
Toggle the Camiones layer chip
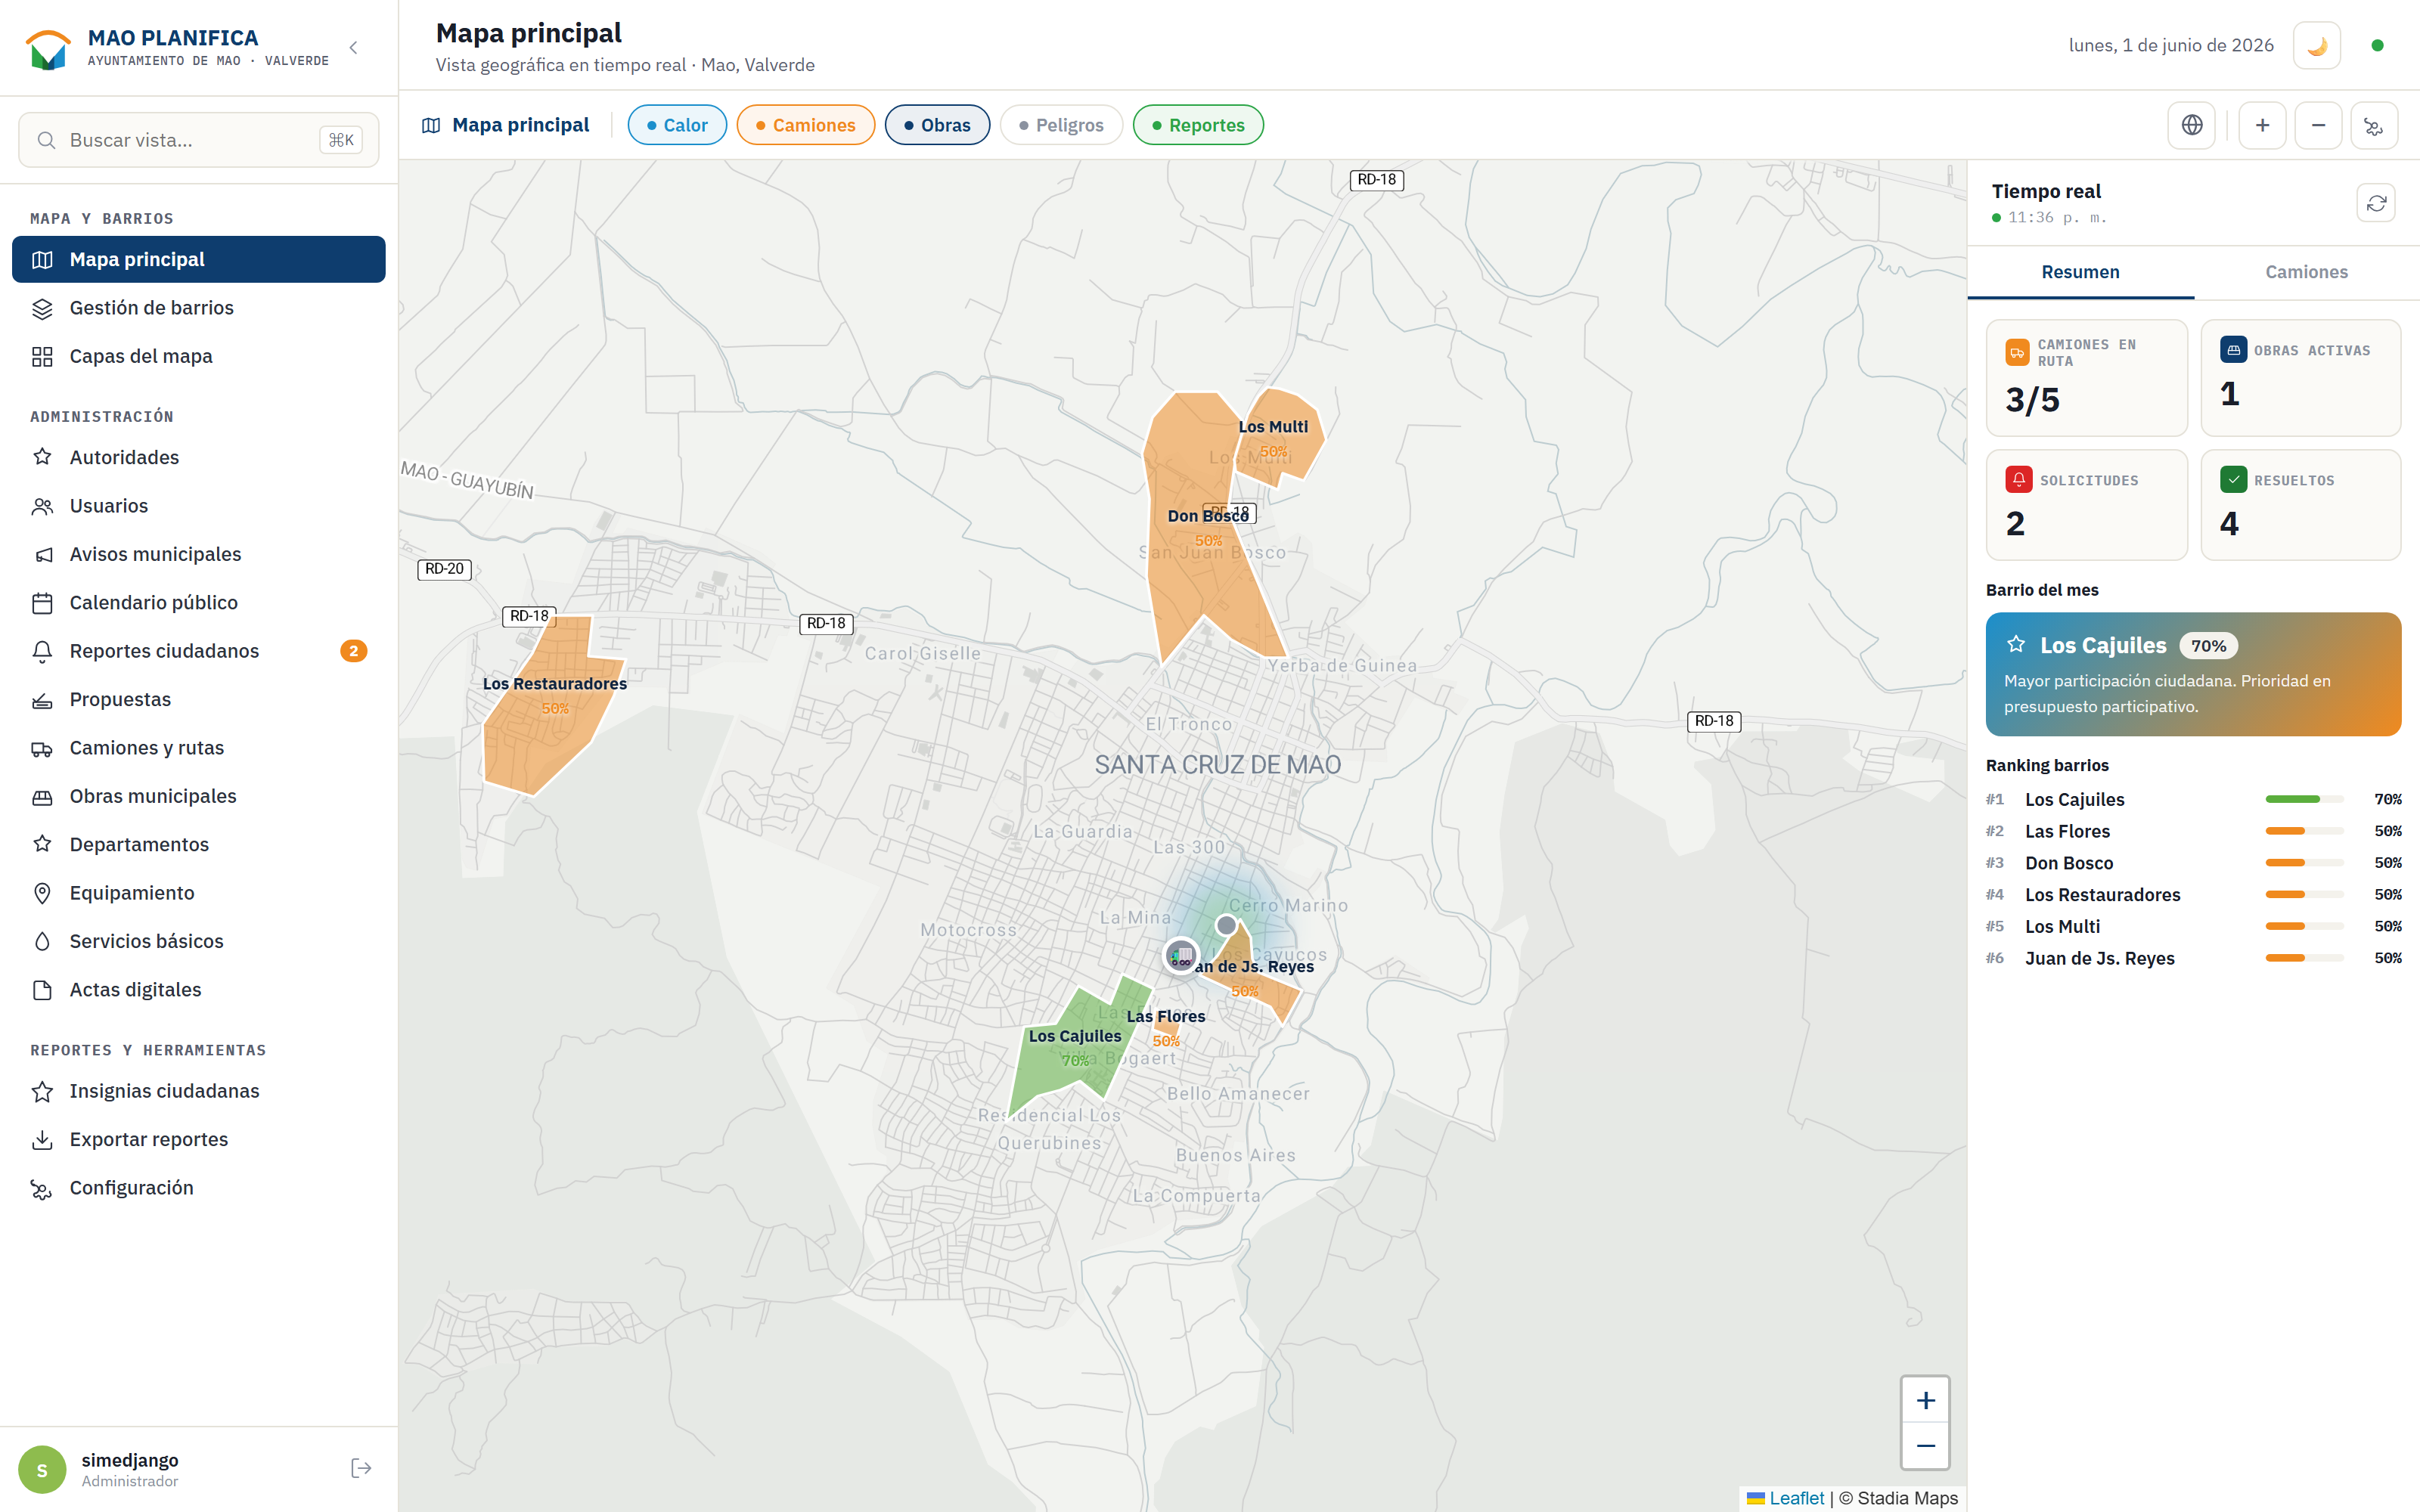click(x=805, y=125)
